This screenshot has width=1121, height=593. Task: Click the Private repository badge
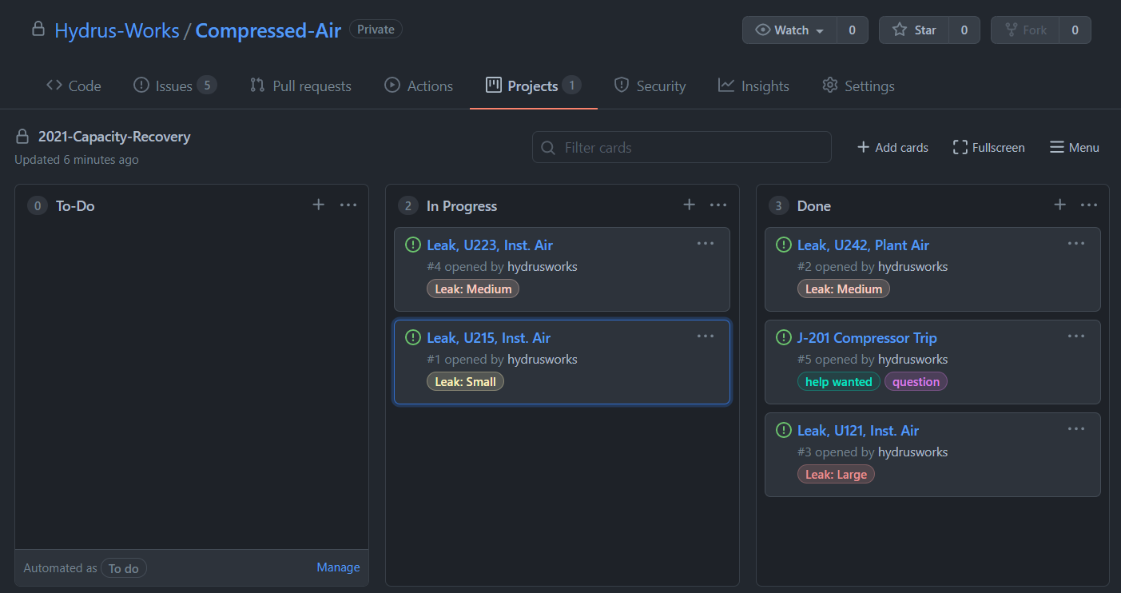point(376,30)
